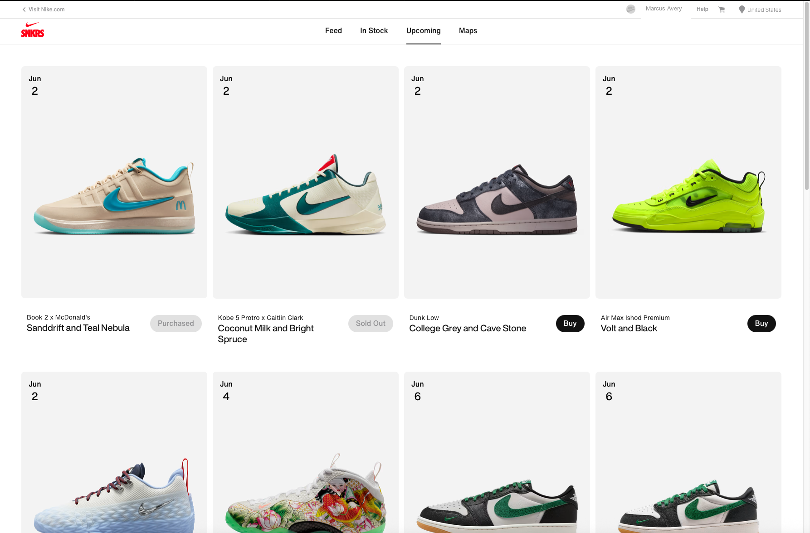Viewport: 810px width, 533px height.
Task: Click the location pin icon
Action: [742, 10]
